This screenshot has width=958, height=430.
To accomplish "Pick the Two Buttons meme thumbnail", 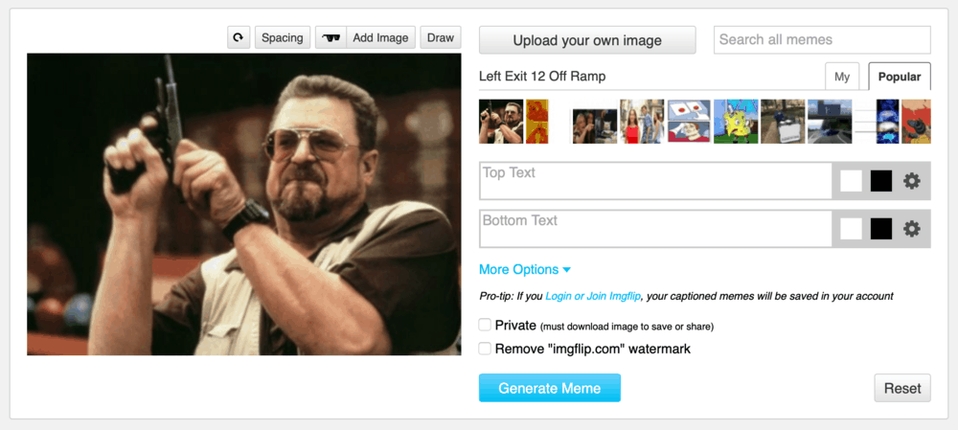I will coord(689,122).
